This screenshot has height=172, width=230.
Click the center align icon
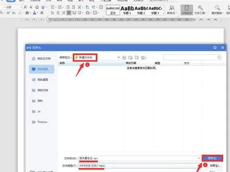pyautogui.click(x=58, y=13)
